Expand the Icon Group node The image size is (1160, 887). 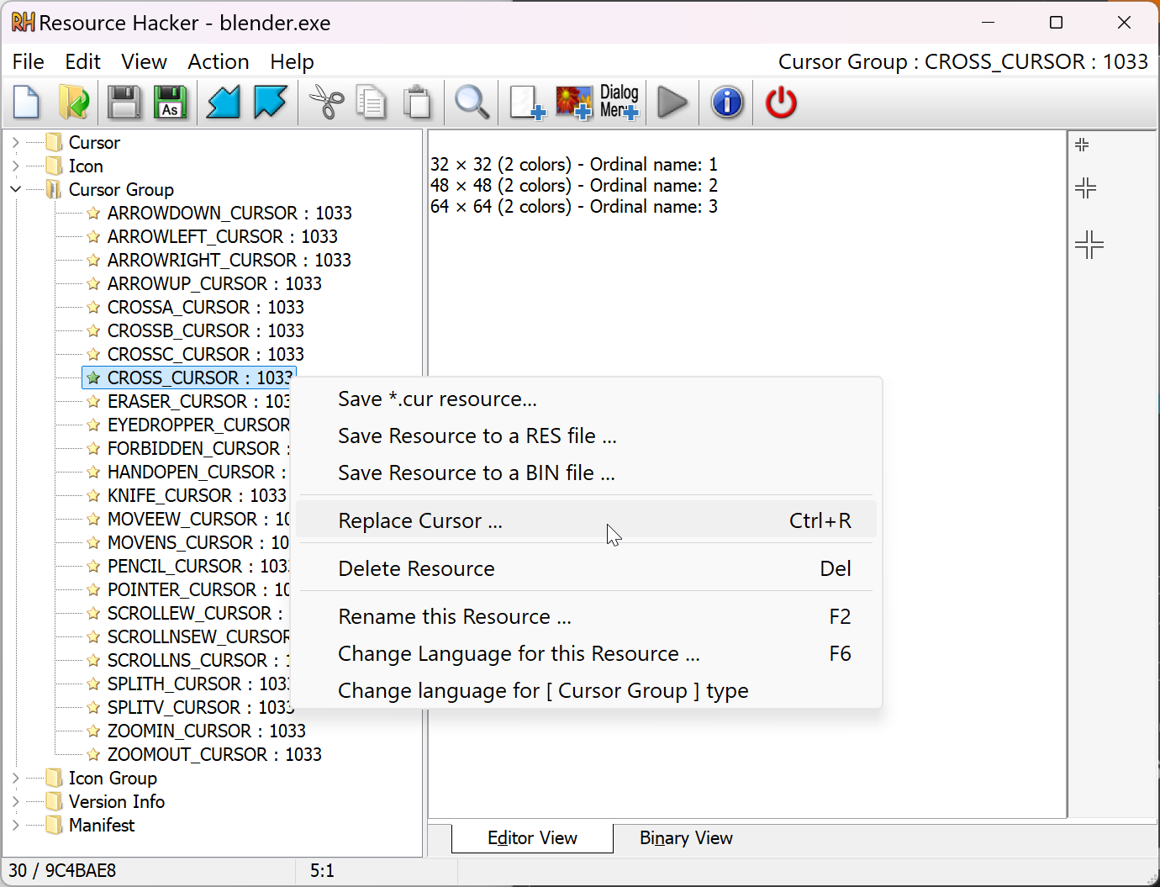tap(16, 779)
